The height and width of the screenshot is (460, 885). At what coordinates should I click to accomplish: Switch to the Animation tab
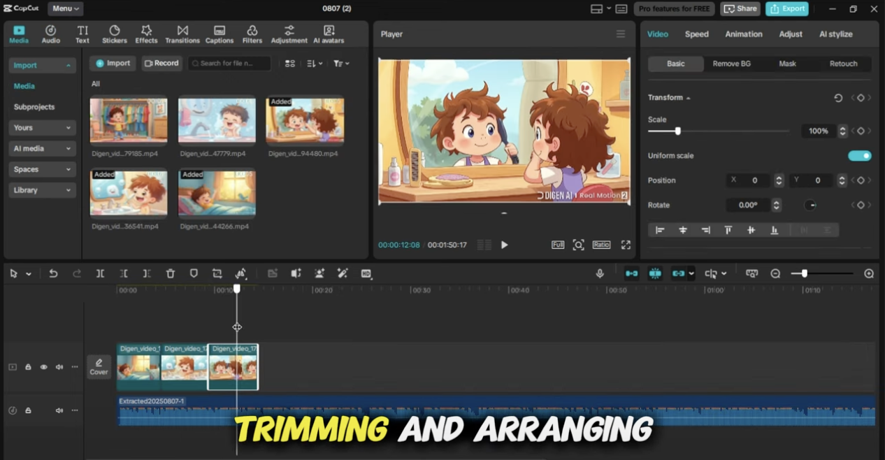(743, 34)
